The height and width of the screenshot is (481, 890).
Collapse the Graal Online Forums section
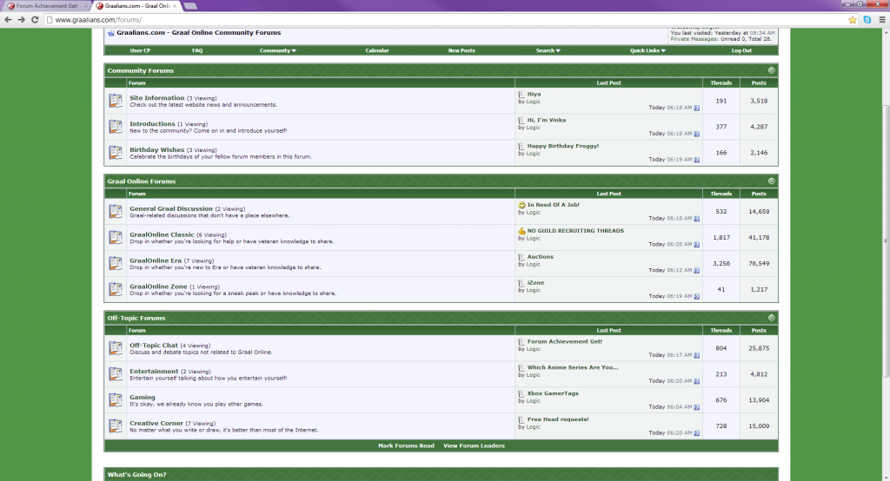771,181
